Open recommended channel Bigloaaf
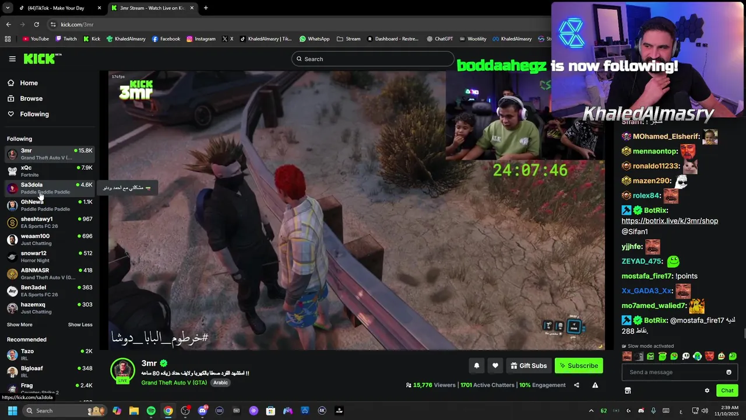This screenshot has width=746, height=420. [50, 371]
